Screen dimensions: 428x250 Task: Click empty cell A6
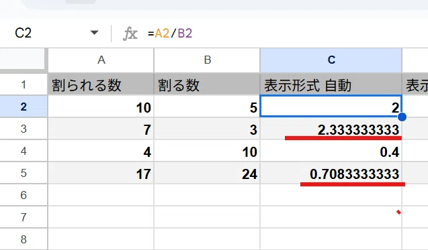(101, 195)
